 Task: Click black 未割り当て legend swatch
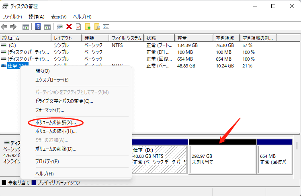(4, 183)
